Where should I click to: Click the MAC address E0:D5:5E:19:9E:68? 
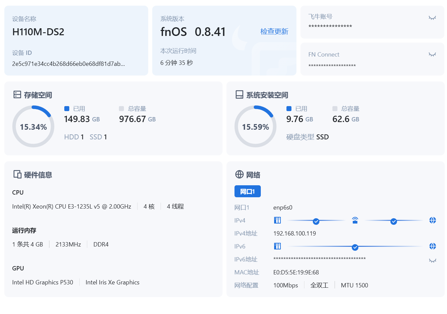coord(296,272)
